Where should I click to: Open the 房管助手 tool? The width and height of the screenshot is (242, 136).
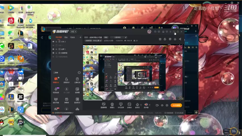[x=67, y=80]
